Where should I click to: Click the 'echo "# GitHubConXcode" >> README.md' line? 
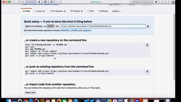(x=46, y=45)
